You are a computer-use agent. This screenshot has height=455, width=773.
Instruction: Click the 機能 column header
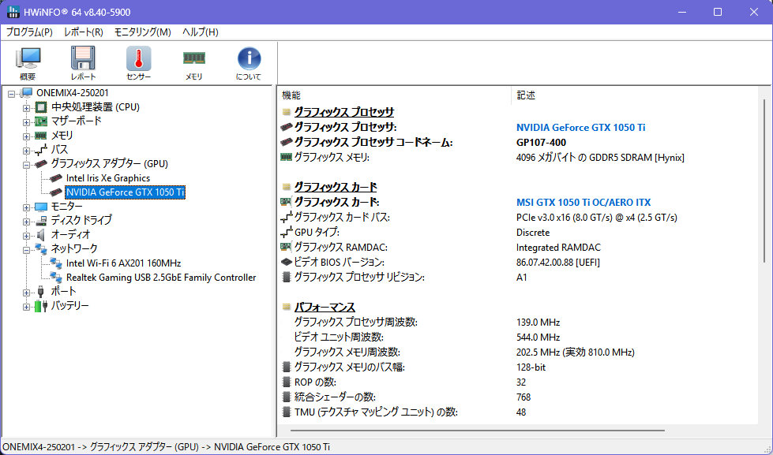(x=291, y=95)
